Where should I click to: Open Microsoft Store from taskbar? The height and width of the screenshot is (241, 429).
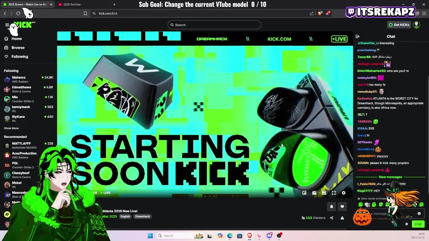(x=240, y=236)
